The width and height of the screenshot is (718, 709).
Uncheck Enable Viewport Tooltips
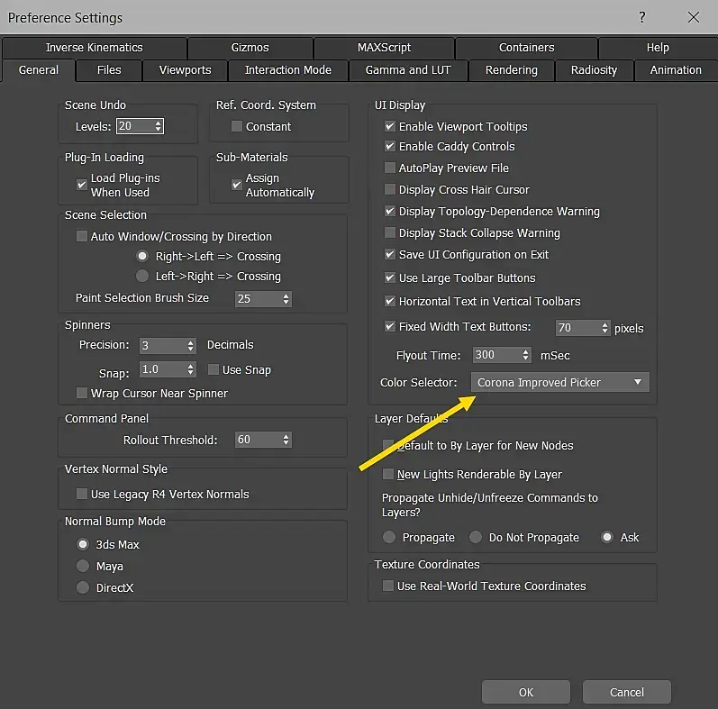(x=390, y=127)
